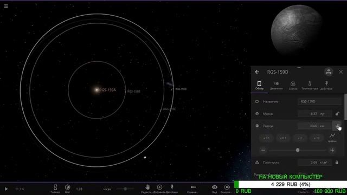Toggle the Масса lock icon
The width and height of the screenshot is (347, 195).
click(x=337, y=114)
